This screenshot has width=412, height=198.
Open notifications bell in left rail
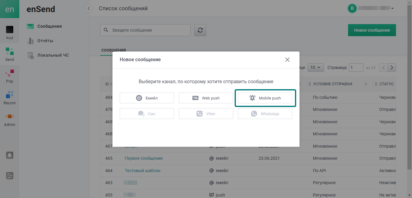pyautogui.click(x=10, y=155)
